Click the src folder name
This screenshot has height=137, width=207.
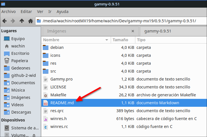pyautogui.click(x=53, y=71)
